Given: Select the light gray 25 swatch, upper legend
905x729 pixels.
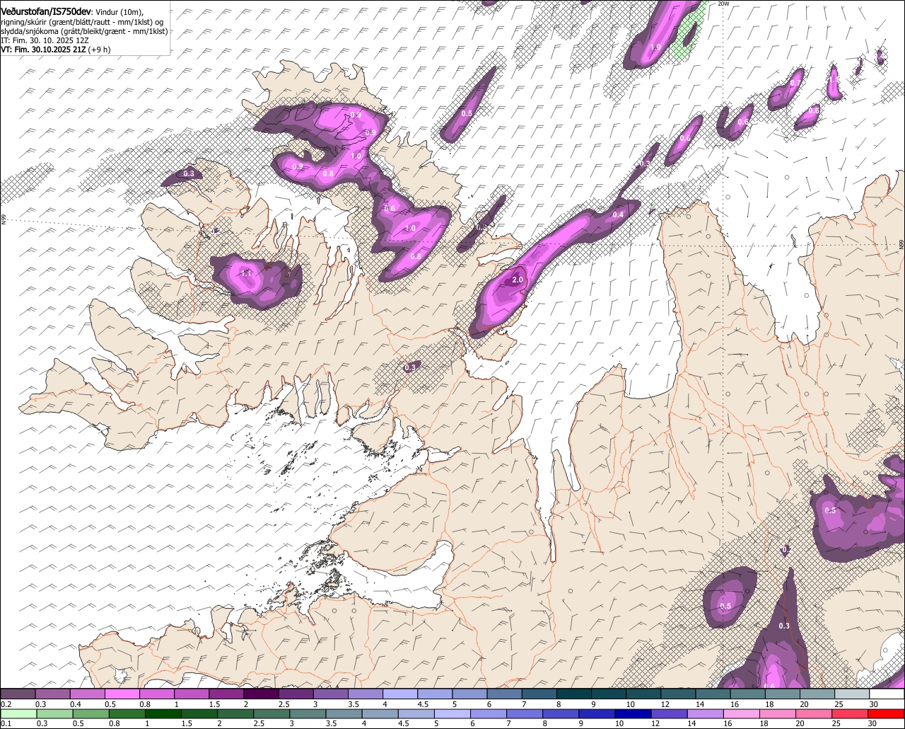Looking at the screenshot, I should point(852,694).
